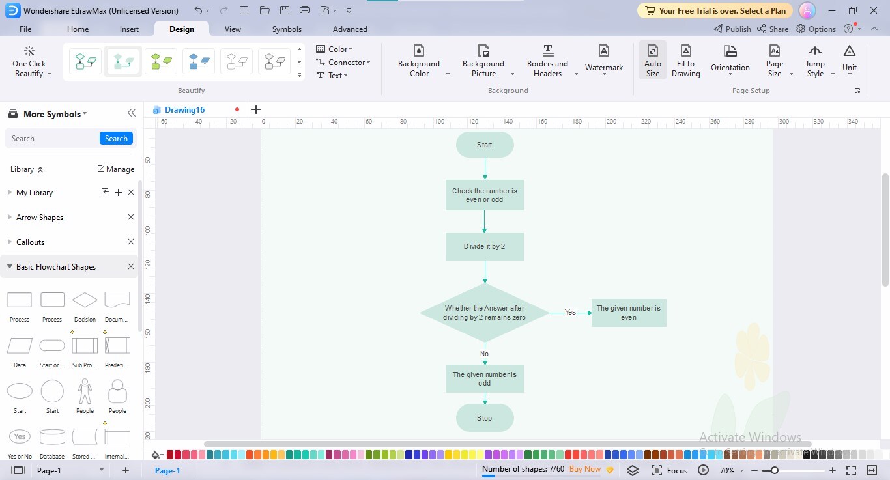Screen dimensions: 890x480
Task: Open the Watermark settings
Action: click(x=603, y=62)
